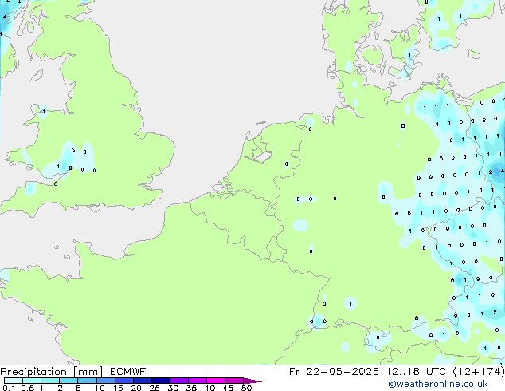Click the over-50 mm arrow on the legend
505x391 pixels.
[x=252, y=381]
